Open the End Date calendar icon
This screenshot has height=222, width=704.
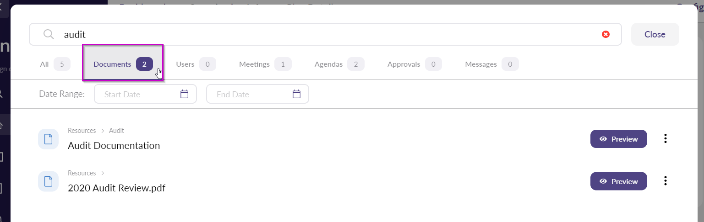click(296, 94)
